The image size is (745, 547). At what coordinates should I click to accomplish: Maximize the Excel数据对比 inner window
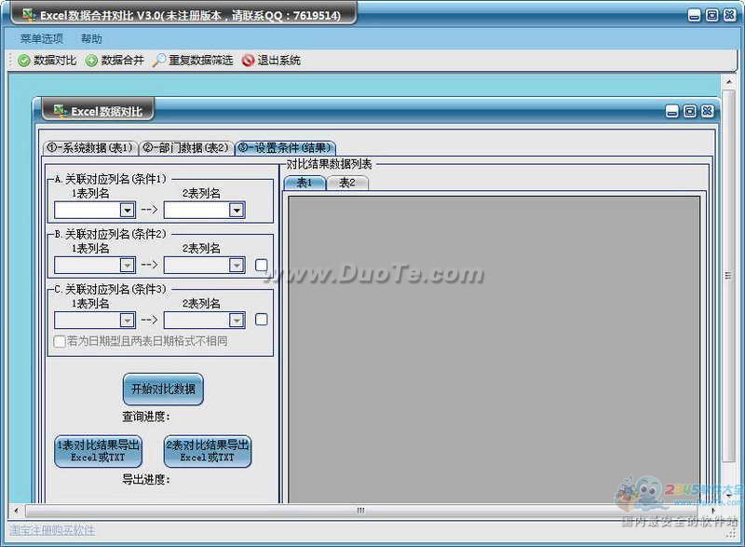[689, 112]
